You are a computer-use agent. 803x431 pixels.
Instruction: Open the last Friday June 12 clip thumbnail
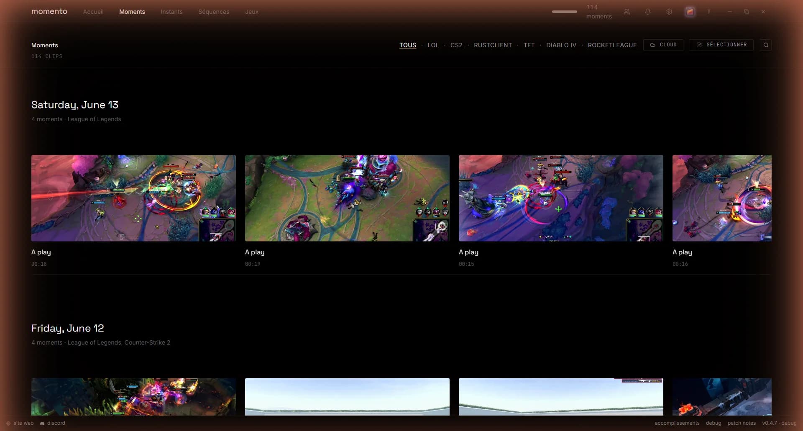point(722,397)
